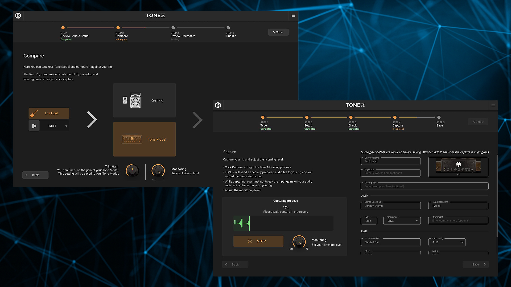Click the Step 3 Check marker dot
511x287 pixels.
pyautogui.click(x=351, y=117)
